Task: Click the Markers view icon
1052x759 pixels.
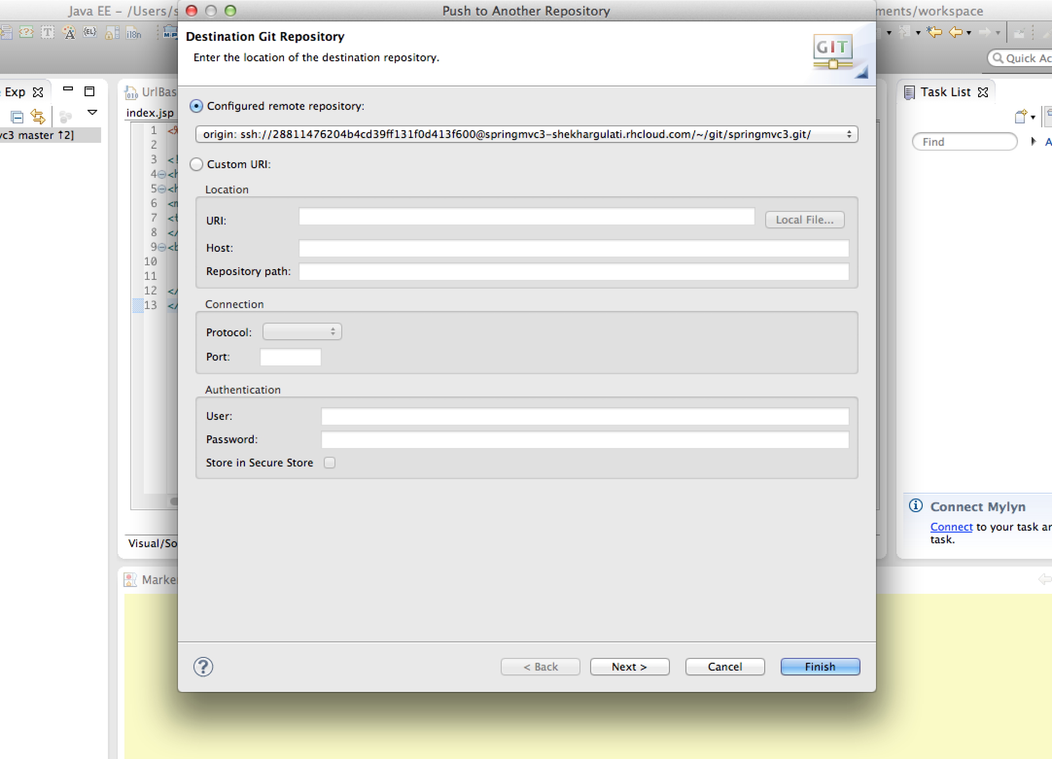Action: (x=129, y=579)
